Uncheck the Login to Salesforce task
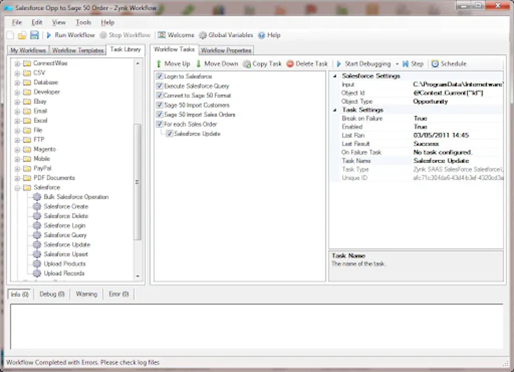 pos(160,76)
